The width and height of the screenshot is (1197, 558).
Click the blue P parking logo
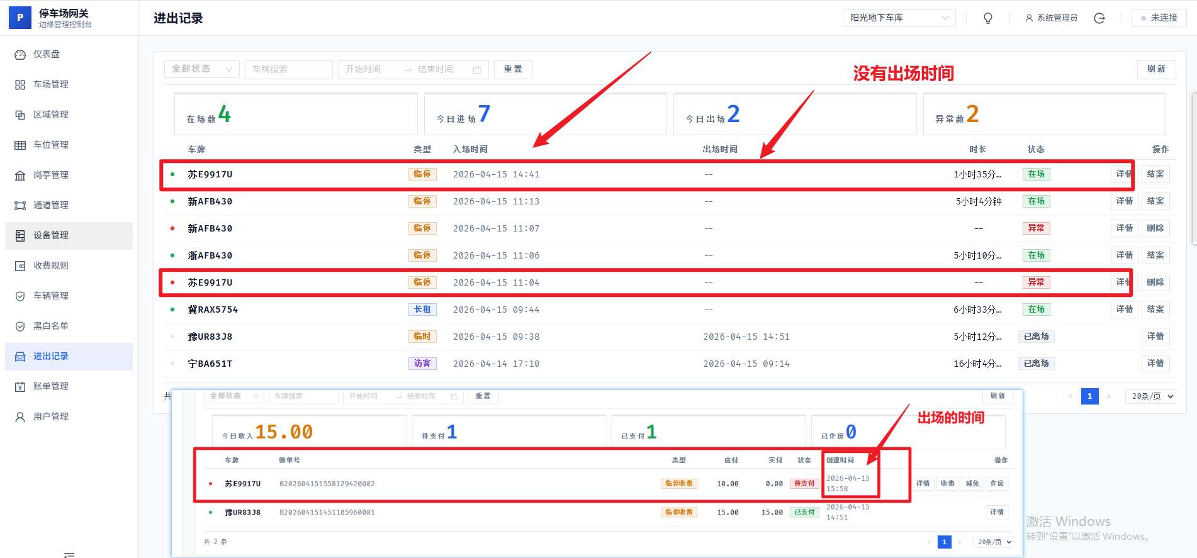coord(20,18)
